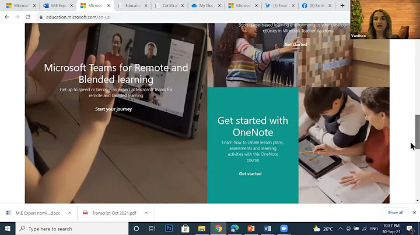This screenshot has height=235, width=420.
Task: Switch to the Educator tab
Action: [x=132, y=6]
